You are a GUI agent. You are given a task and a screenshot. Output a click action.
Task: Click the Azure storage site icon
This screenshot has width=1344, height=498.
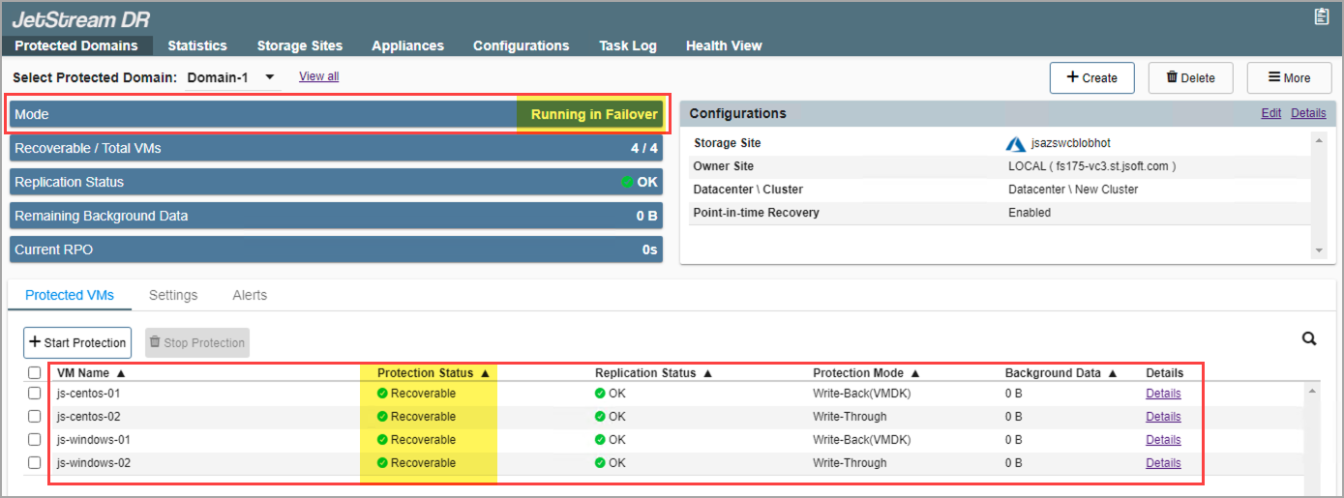(1016, 144)
